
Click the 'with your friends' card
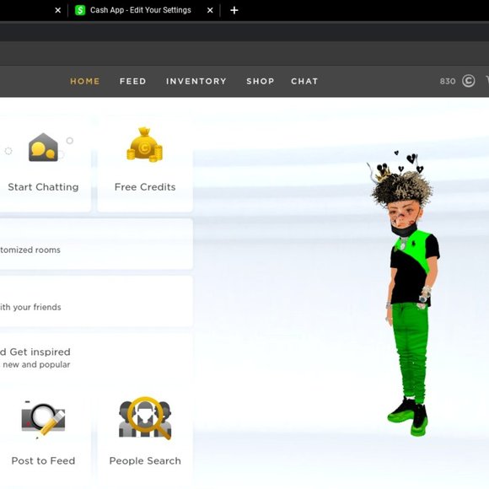tap(96, 301)
